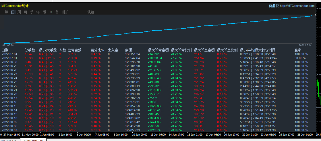Select the 日 daily statistics tab
Screen dimensions: 321x141
13,12
